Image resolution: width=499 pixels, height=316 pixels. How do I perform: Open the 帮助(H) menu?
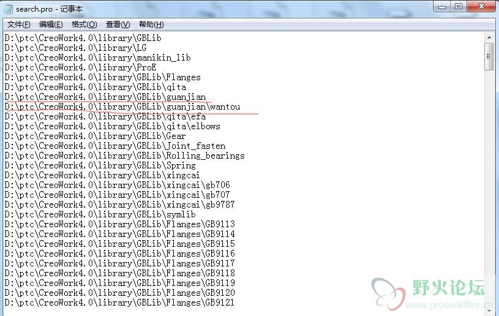click(x=151, y=24)
